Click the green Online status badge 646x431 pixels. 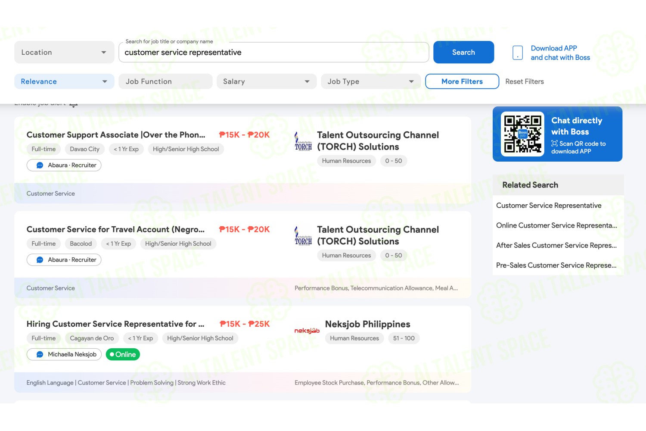(x=123, y=354)
